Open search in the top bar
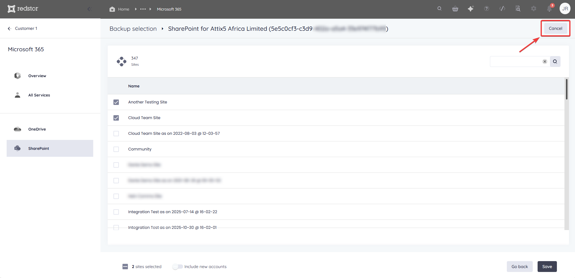The height and width of the screenshot is (278, 575). [440, 9]
